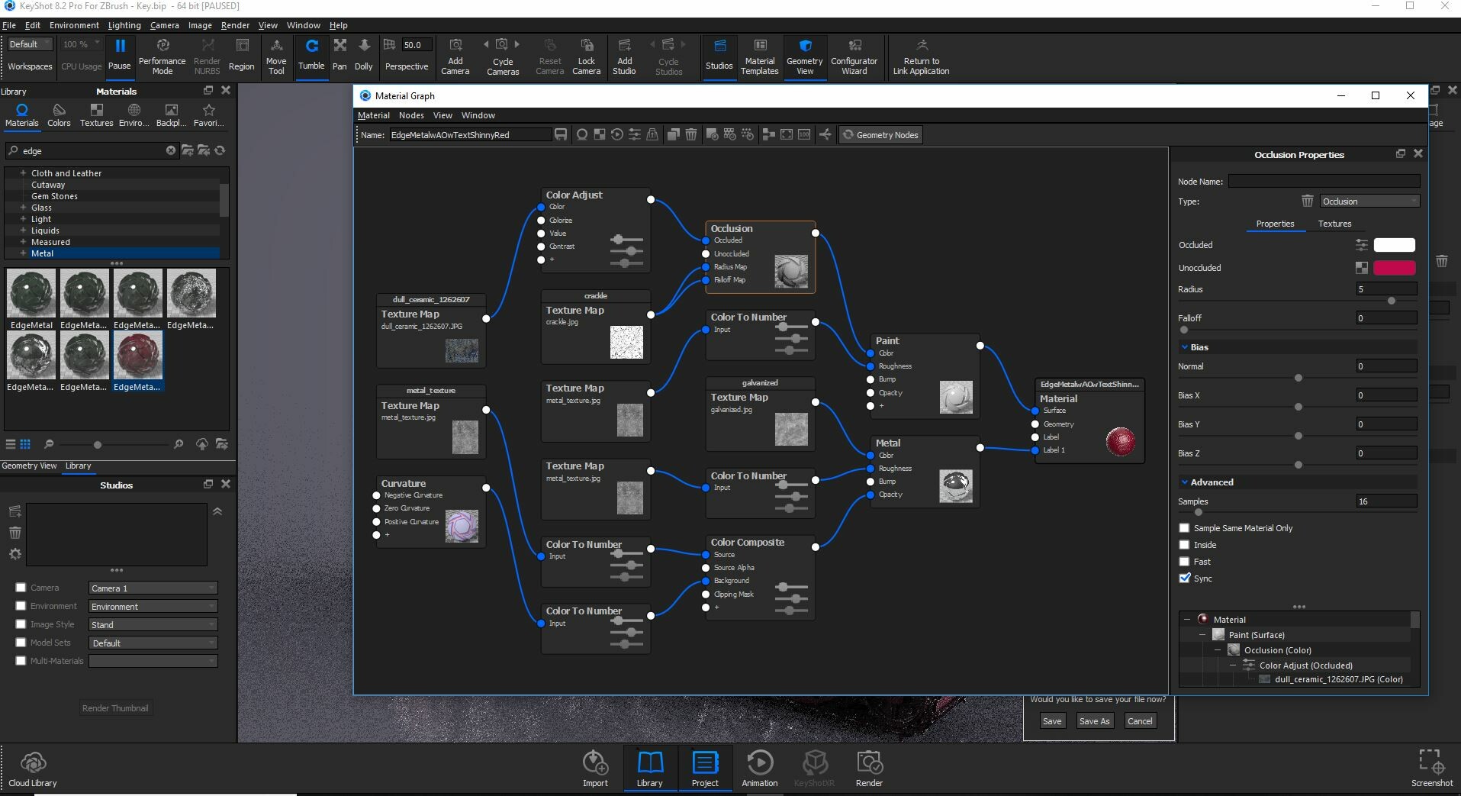
Task: Disable the Sync checkbox
Action: pyautogui.click(x=1184, y=578)
